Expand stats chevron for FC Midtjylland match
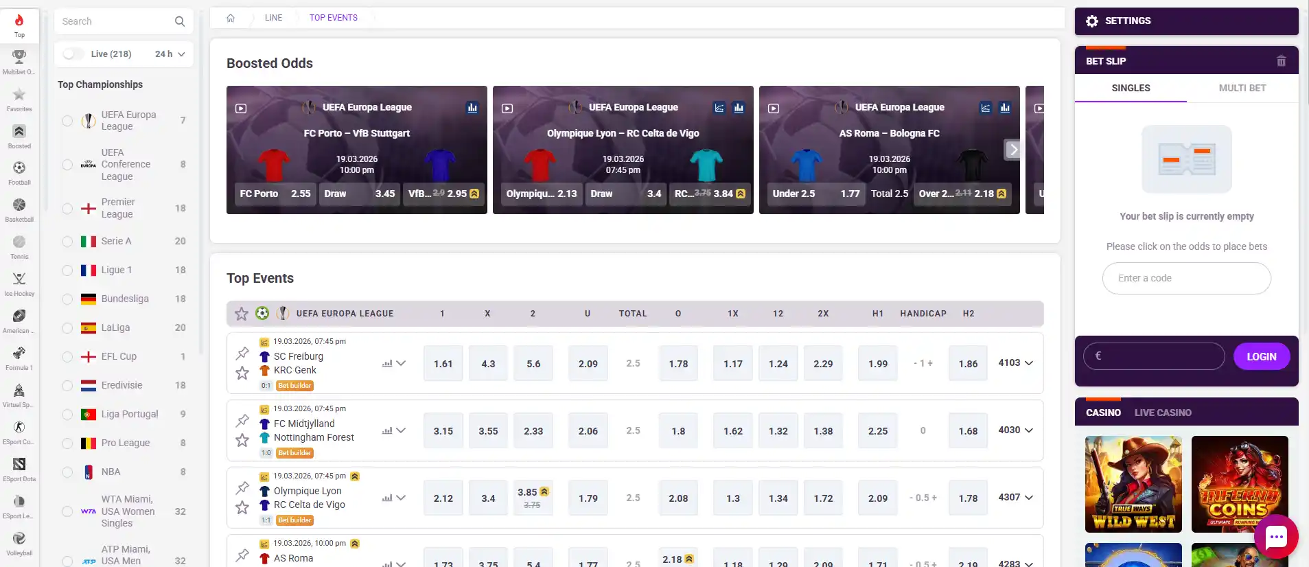The height and width of the screenshot is (567, 1309). [x=401, y=430]
